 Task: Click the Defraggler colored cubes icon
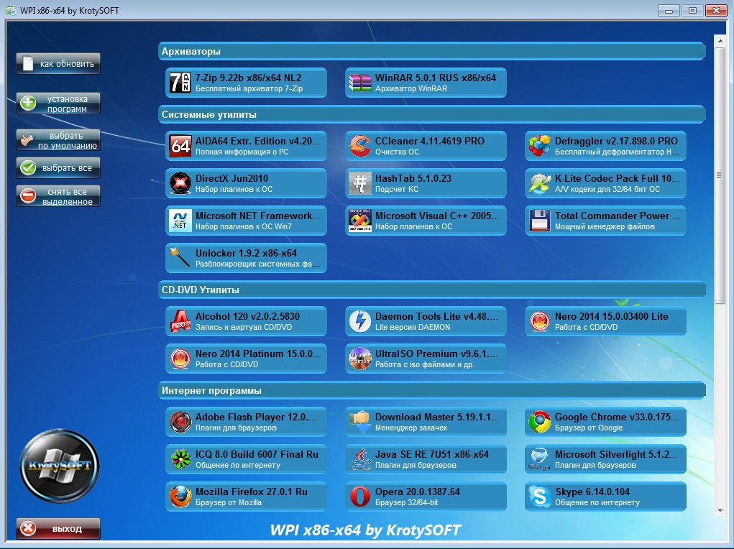(x=539, y=146)
